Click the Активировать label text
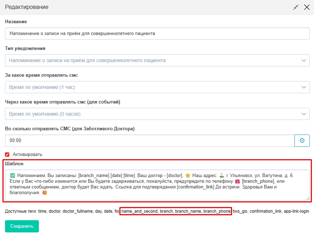Image resolution: width=314 pixels, height=237 pixels. (x=27, y=155)
